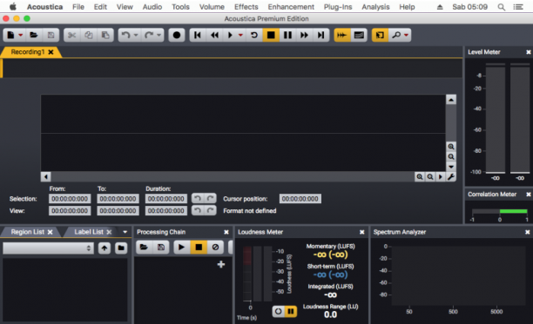533x324 pixels.
Task: Click the up arrow button in Region List
Action: pyautogui.click(x=105, y=248)
